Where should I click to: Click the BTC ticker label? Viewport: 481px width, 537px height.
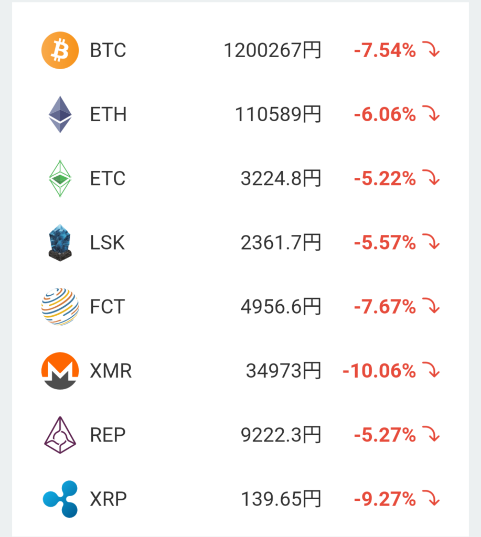click(108, 50)
